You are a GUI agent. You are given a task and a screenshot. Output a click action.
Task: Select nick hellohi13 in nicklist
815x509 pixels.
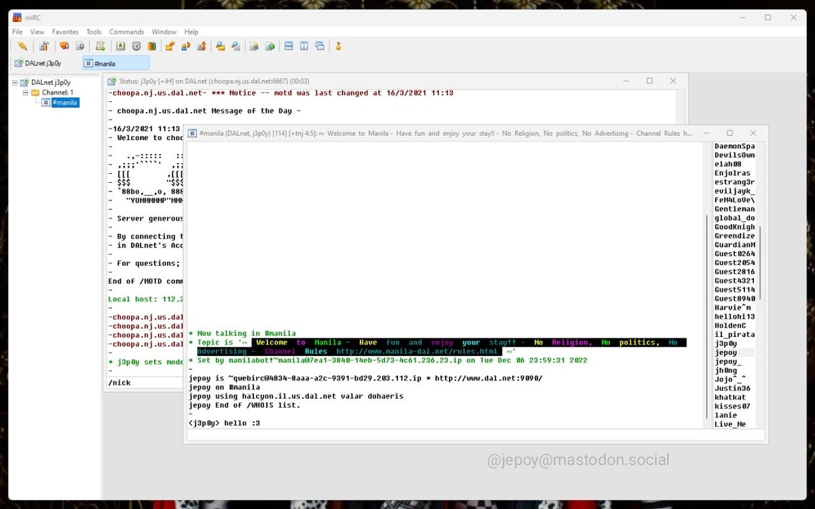pos(735,317)
